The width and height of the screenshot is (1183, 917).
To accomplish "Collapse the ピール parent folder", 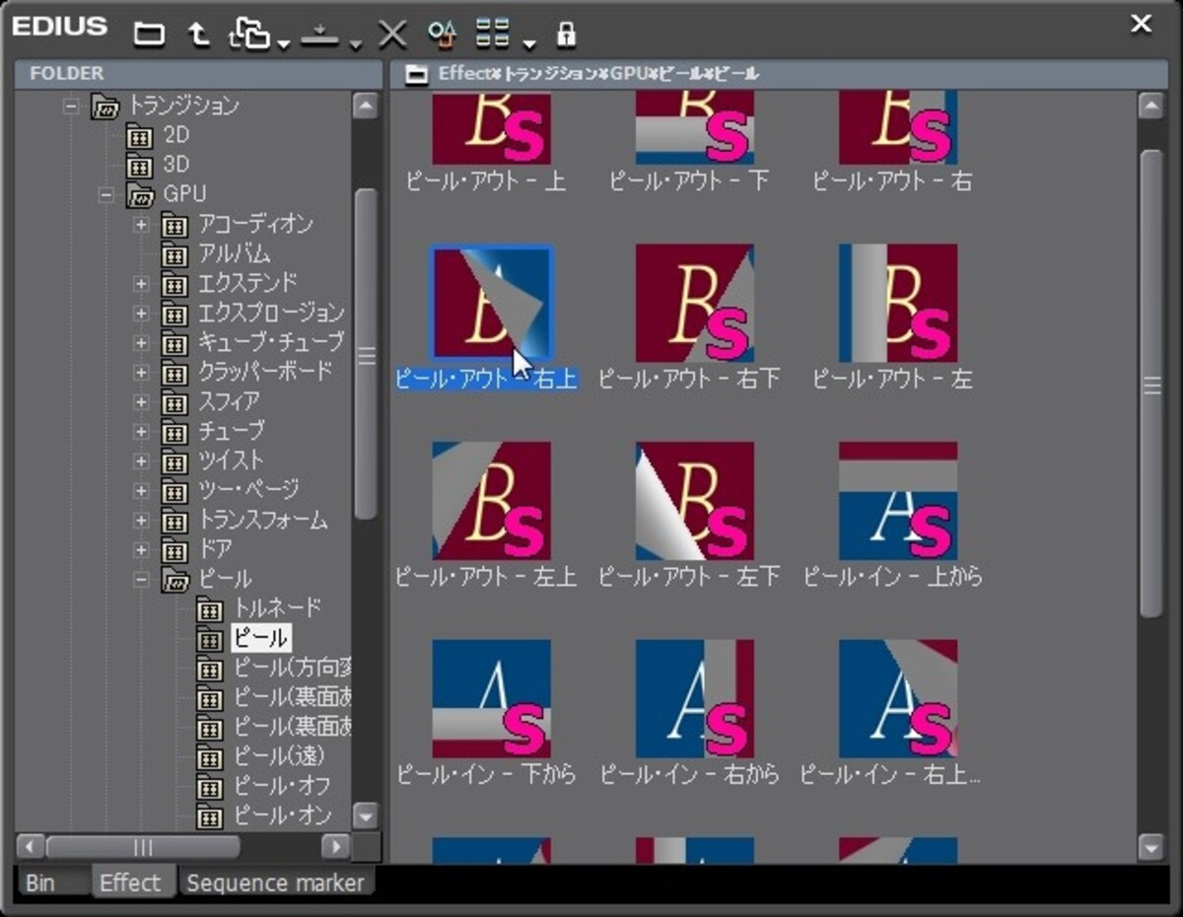I will pyautogui.click(x=141, y=580).
